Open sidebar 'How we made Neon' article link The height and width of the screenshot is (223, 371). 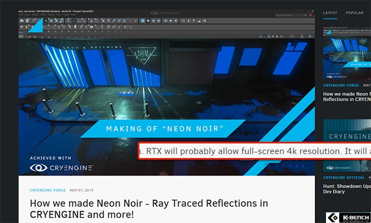tap(347, 96)
